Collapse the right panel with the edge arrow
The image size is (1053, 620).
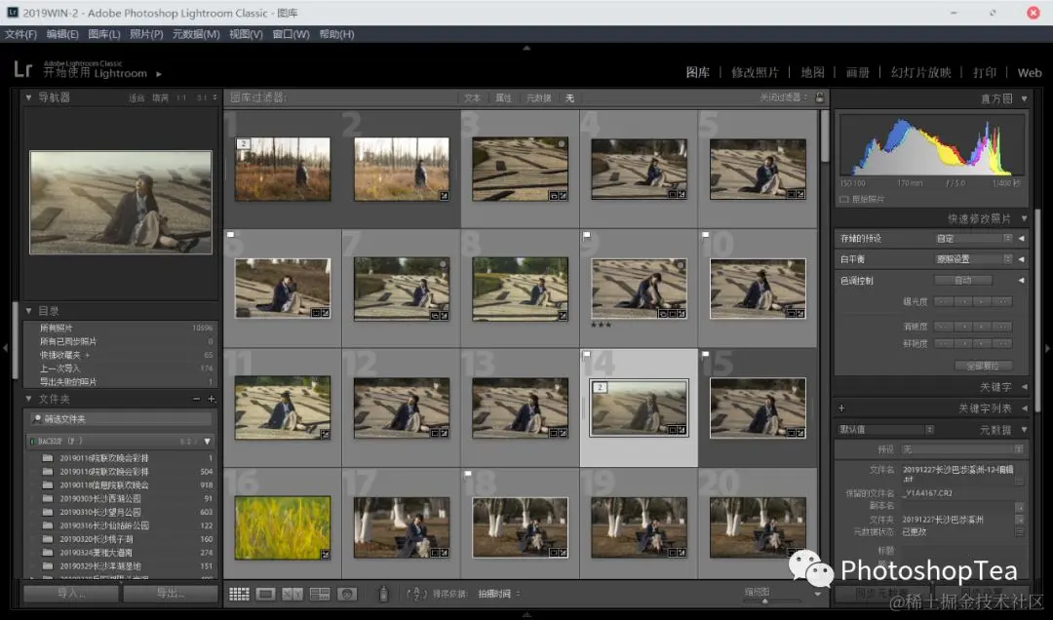coord(1047,348)
